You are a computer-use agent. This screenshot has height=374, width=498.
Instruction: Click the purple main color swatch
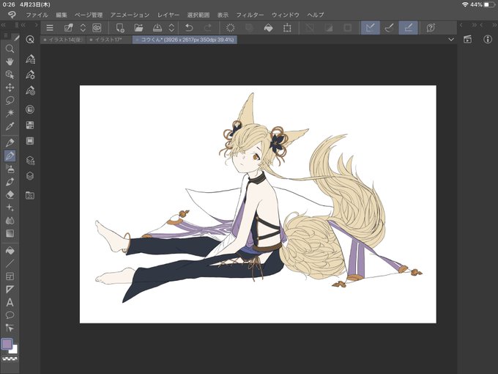(x=7, y=344)
